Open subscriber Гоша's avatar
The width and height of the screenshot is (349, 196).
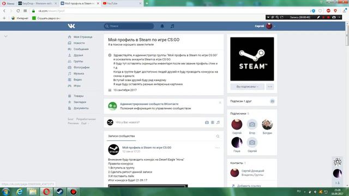coord(237,143)
